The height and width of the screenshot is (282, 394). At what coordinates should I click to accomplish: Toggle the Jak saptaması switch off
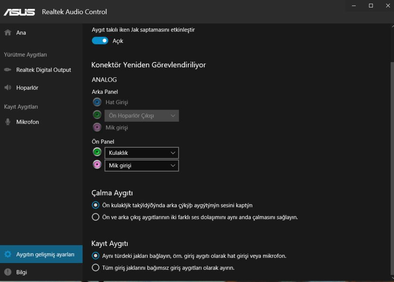click(100, 41)
